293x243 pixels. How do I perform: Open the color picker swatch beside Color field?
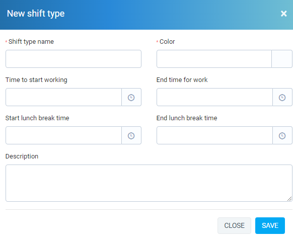282,59
